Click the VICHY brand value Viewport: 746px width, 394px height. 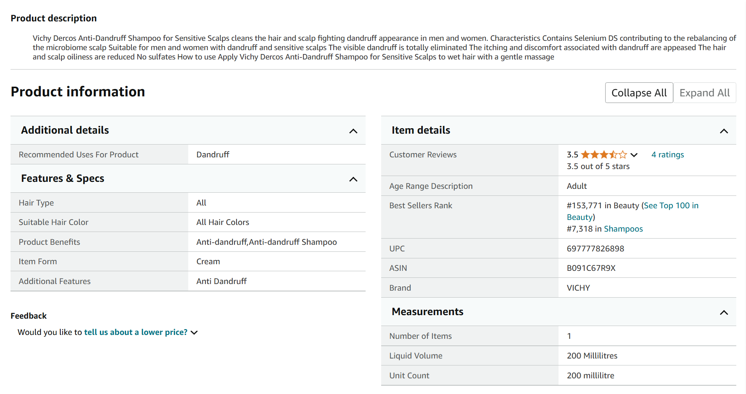click(x=578, y=288)
